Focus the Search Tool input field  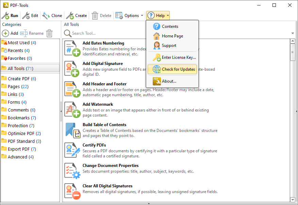coord(106,33)
